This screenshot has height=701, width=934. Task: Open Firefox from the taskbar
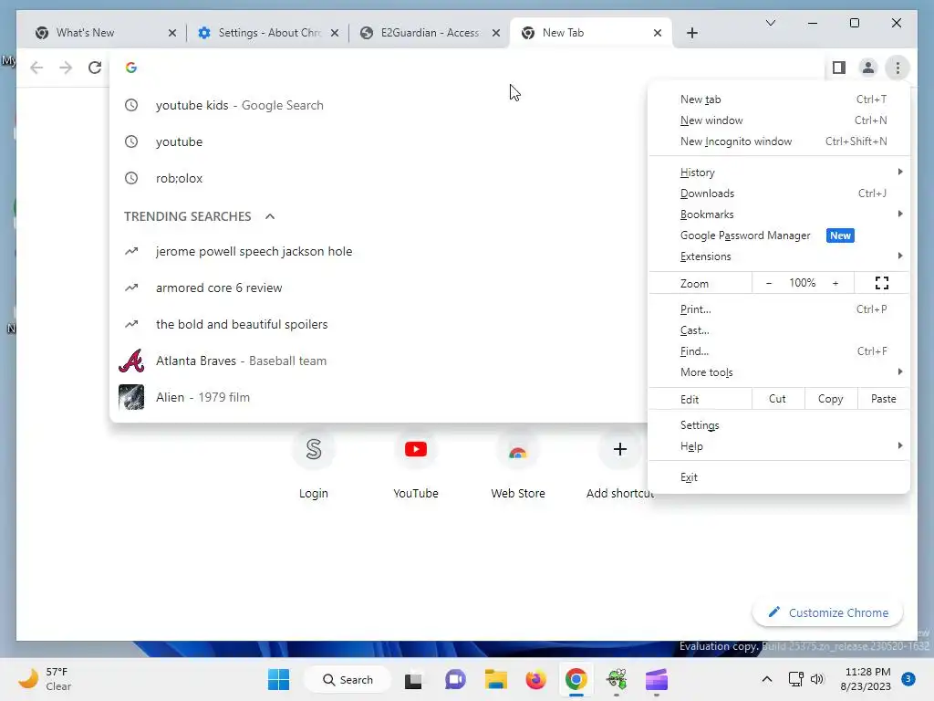(x=535, y=679)
